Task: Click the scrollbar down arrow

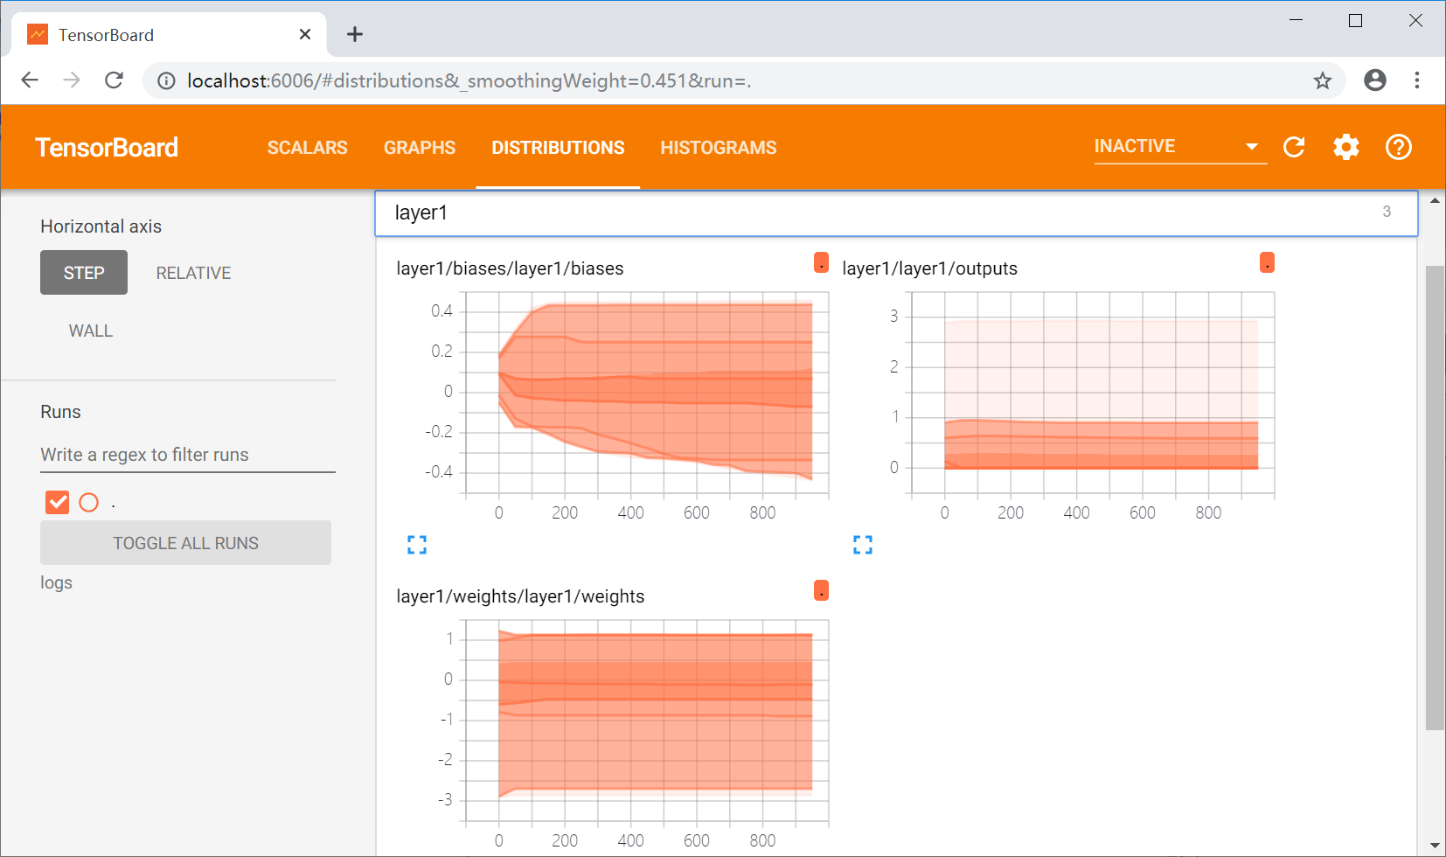Action: (1435, 846)
